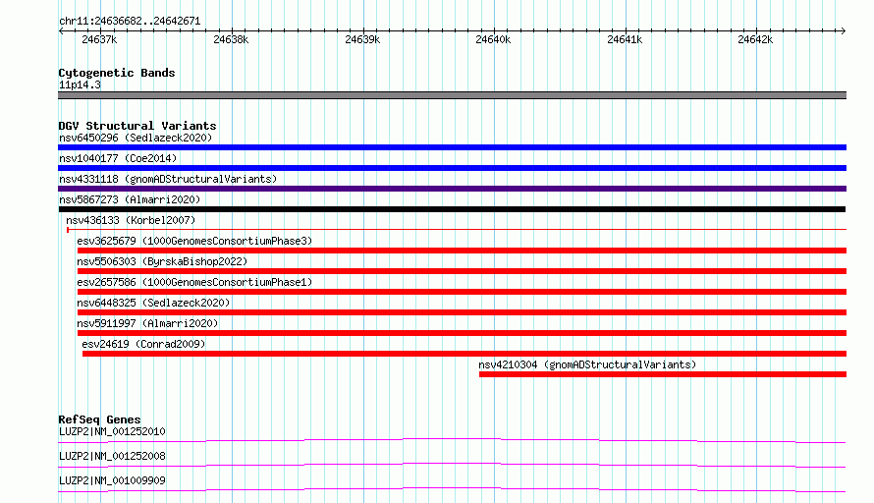This screenshot has width=874, height=503.
Task: Select the red bar under nsv6448325
Action: (x=463, y=312)
